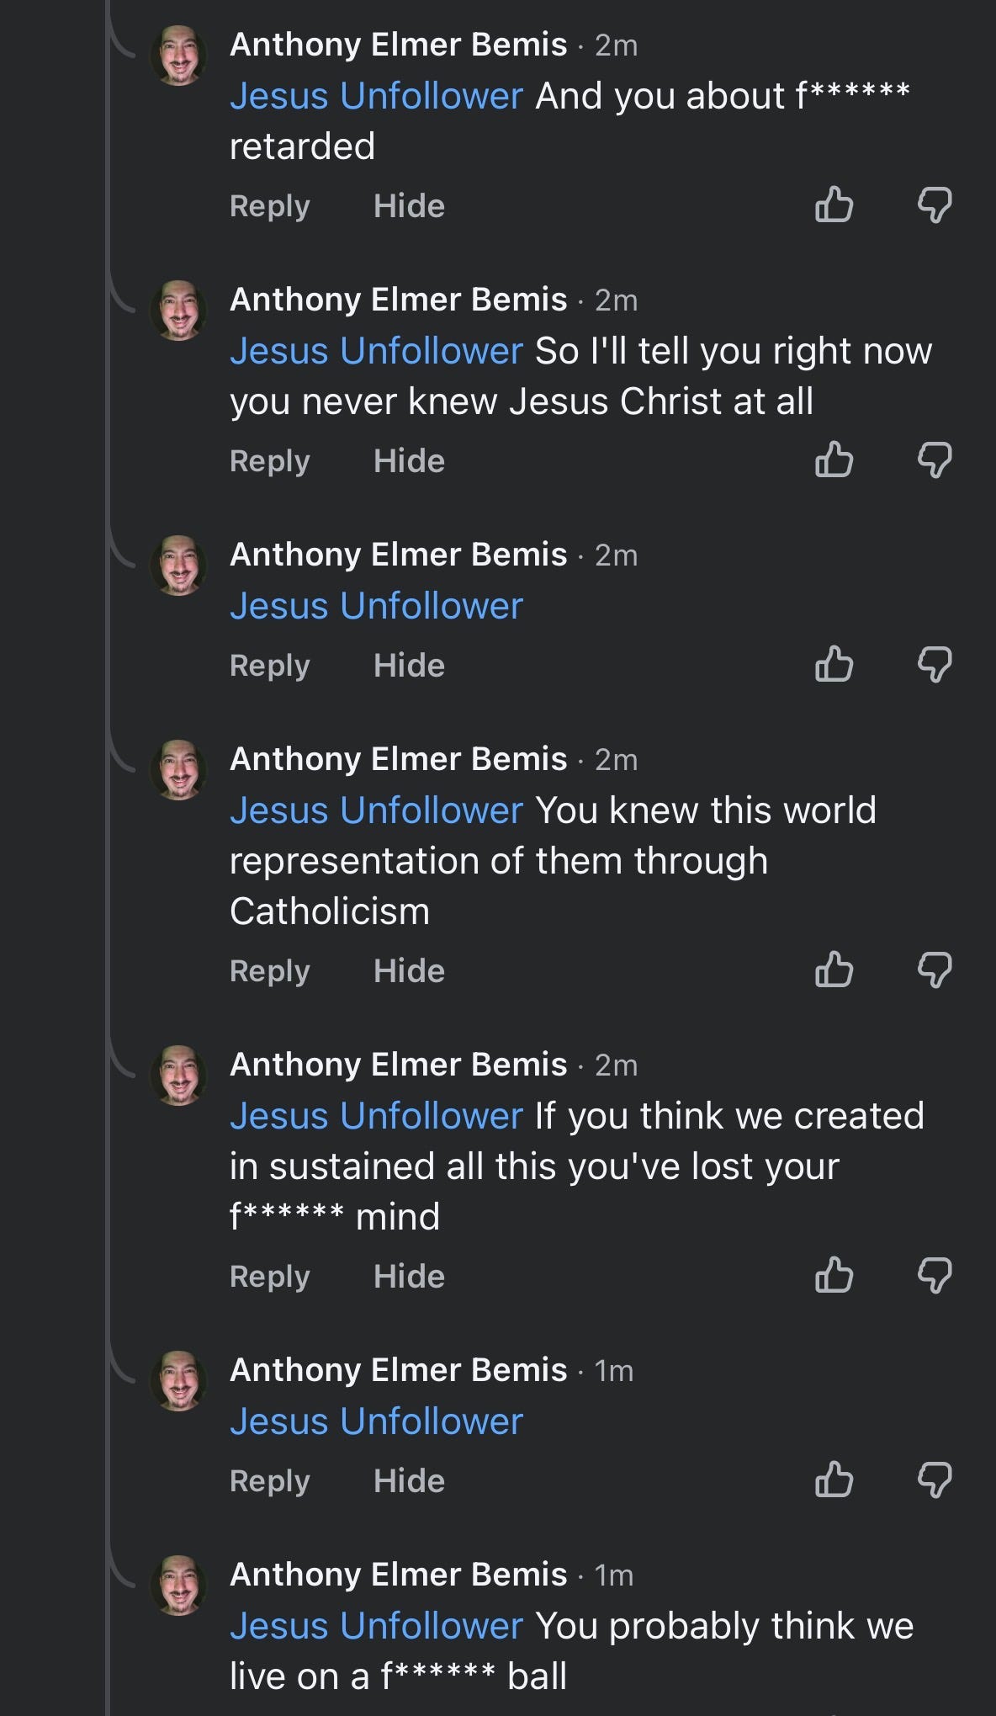Open Jesus Unfollower mention in "f****** ball" comment

coord(376,1626)
